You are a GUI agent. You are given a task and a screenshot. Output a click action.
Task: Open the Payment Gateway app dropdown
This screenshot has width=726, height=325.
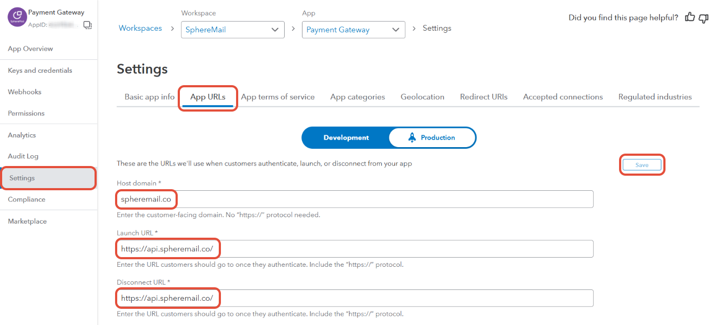click(354, 30)
